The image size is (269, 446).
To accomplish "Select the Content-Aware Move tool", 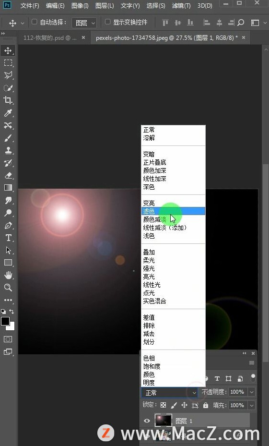I will point(8,125).
